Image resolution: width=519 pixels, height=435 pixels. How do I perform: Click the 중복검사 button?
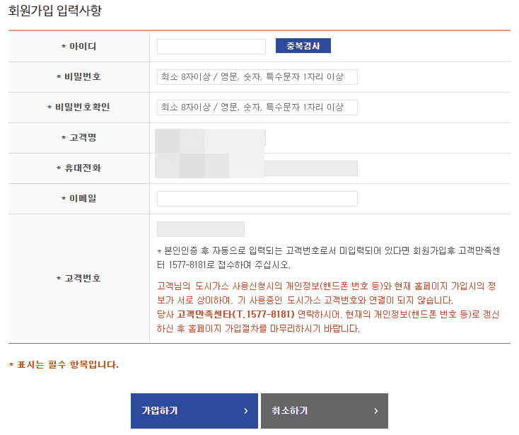pos(303,46)
